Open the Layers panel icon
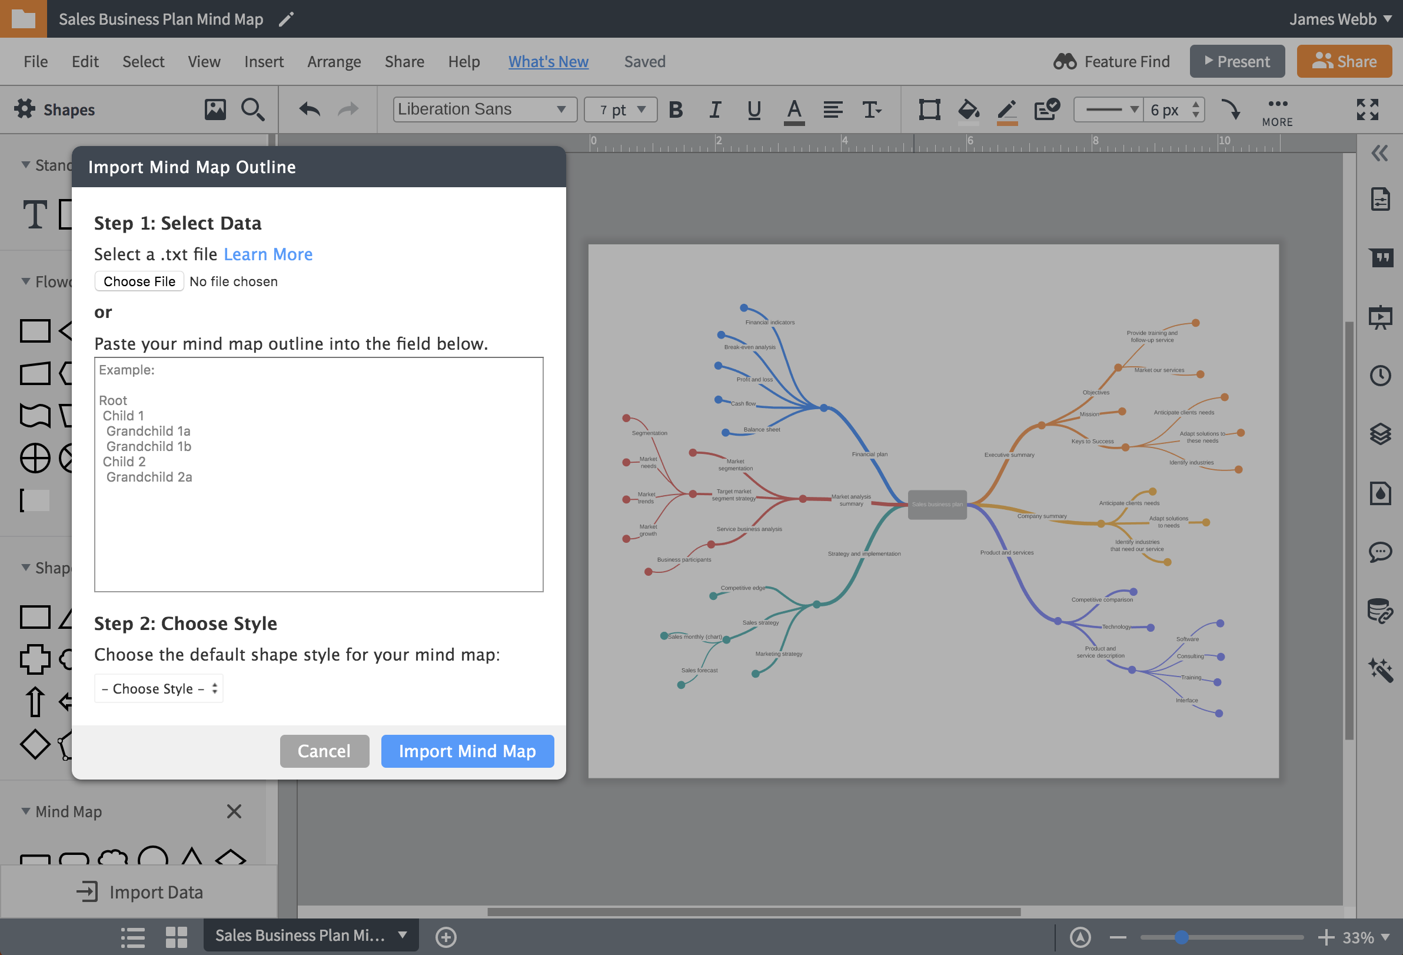This screenshot has width=1403, height=955. pos(1380,435)
